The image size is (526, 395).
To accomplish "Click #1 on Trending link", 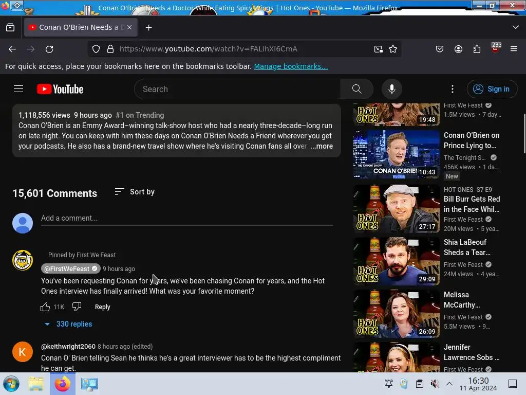I will pyautogui.click(x=140, y=115).
